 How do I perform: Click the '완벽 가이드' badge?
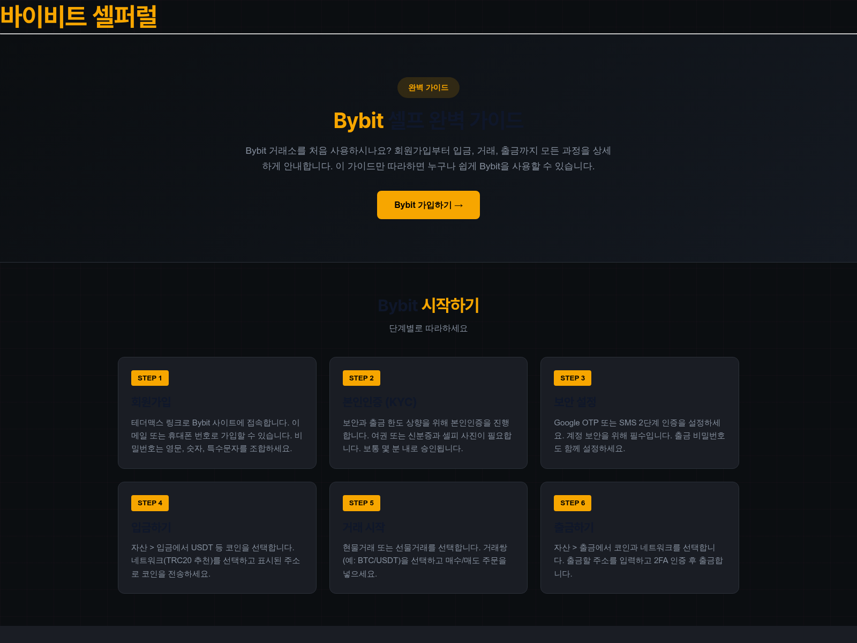coord(428,87)
